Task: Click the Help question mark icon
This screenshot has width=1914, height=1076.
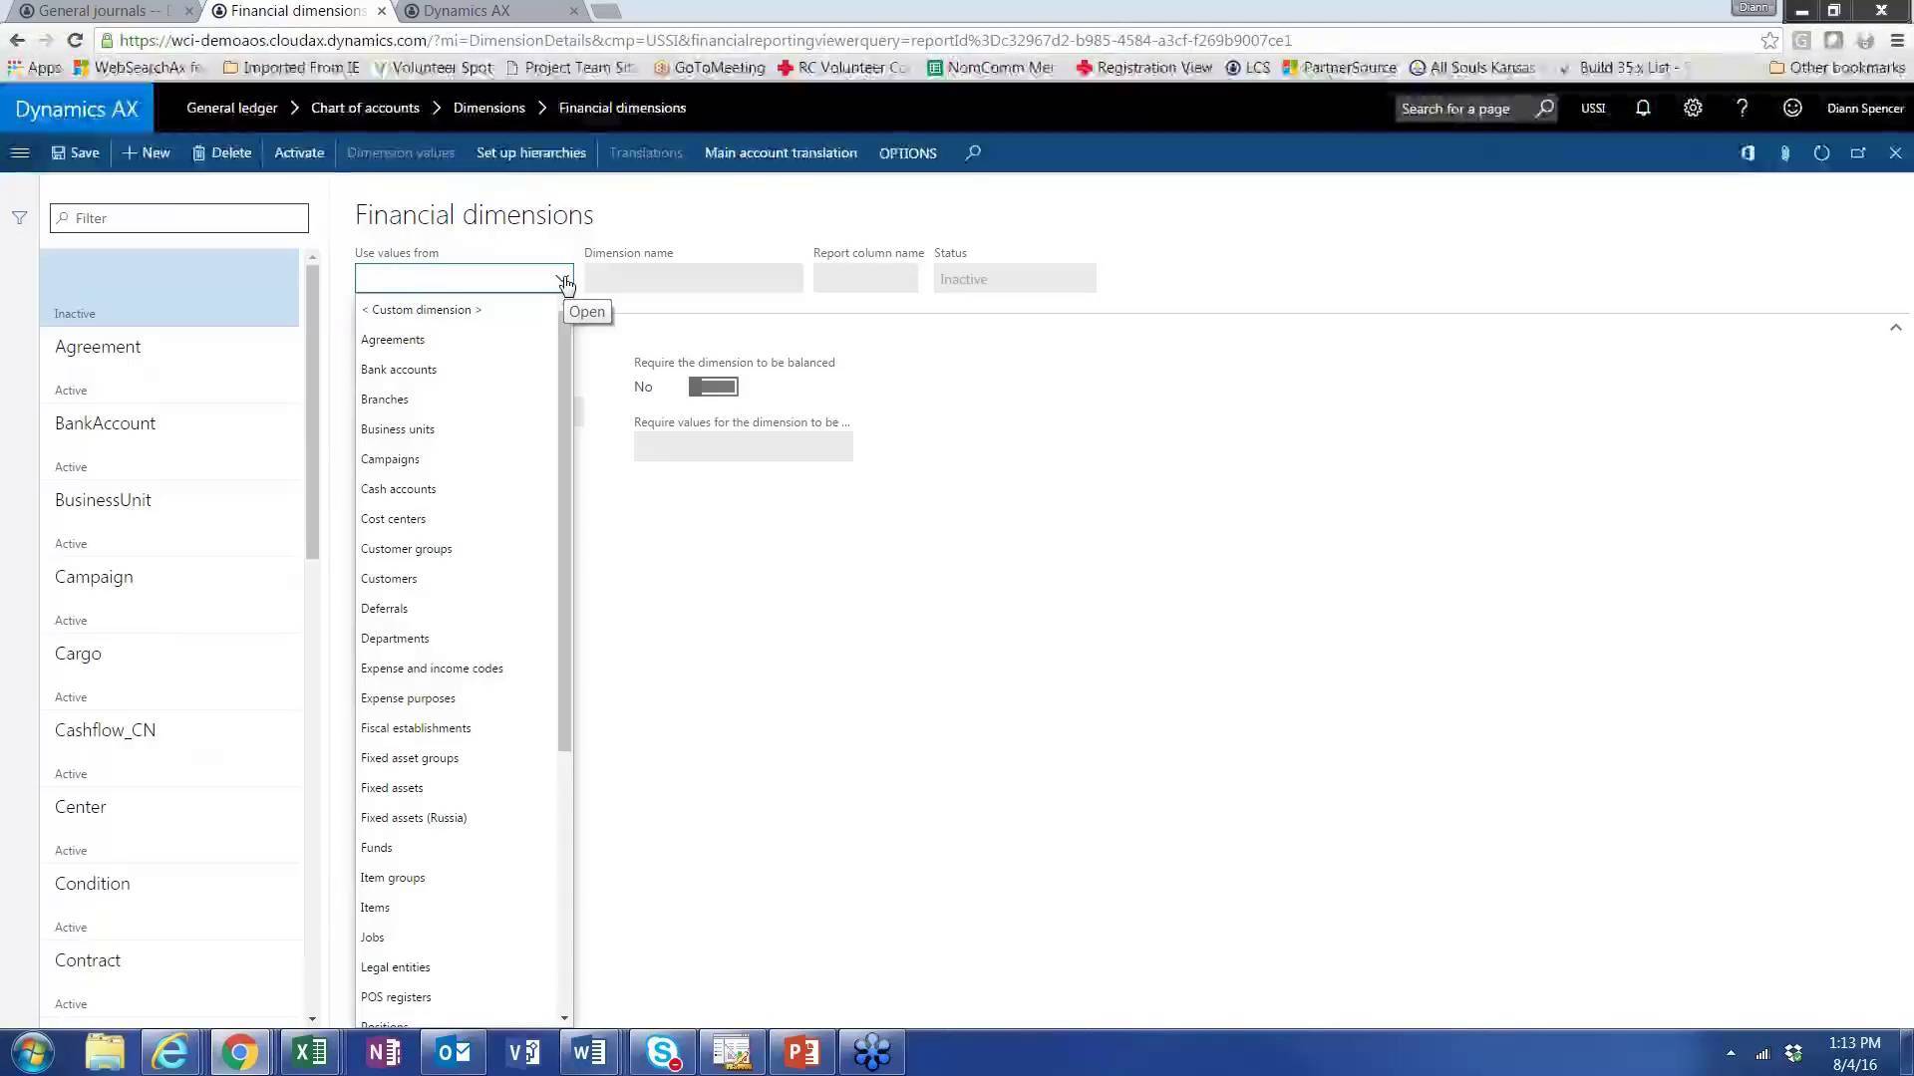Action: tap(1742, 108)
